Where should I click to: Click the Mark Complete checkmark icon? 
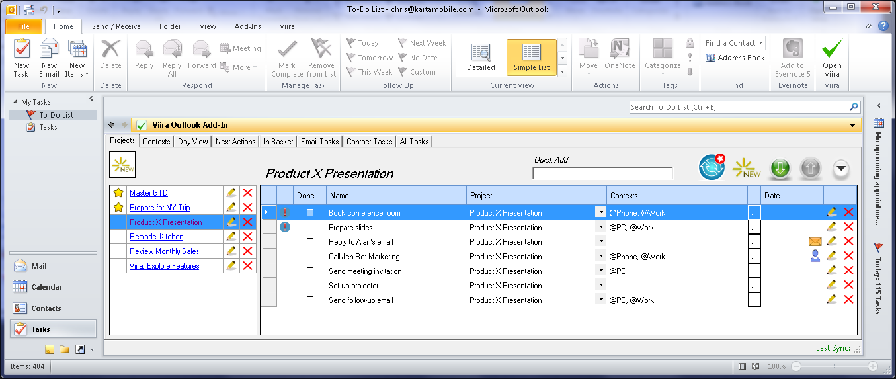click(287, 58)
